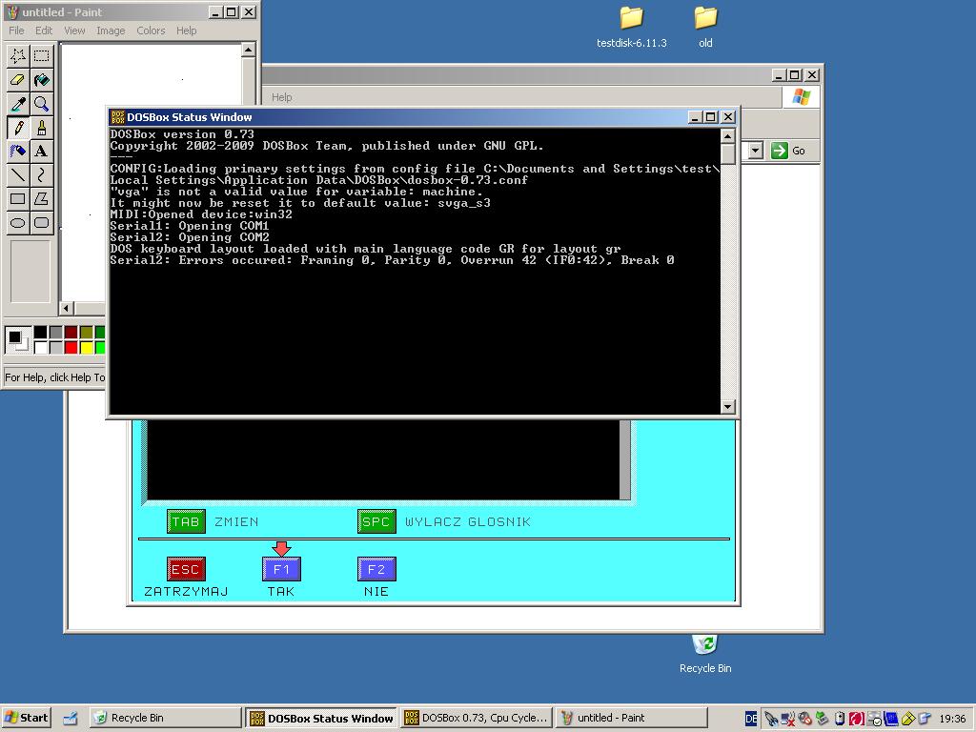This screenshot has height=732, width=976.
Task: Select the Brush tool in Paint
Action: pos(42,128)
